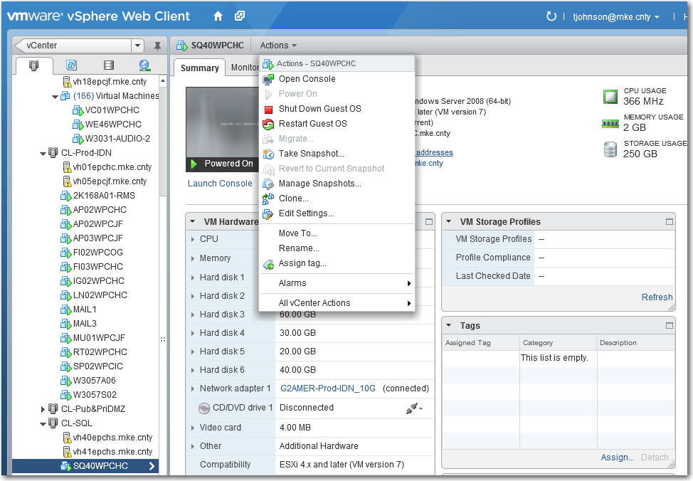693x481 pixels.
Task: Expand the Network adapter 1 row
Action: (x=193, y=389)
